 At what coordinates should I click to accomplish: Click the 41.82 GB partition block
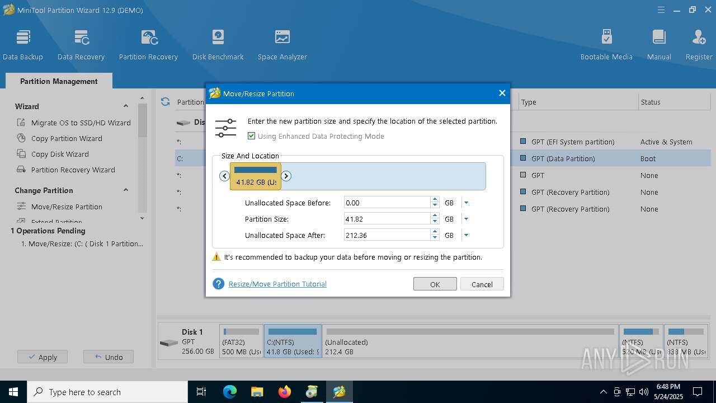pos(256,176)
